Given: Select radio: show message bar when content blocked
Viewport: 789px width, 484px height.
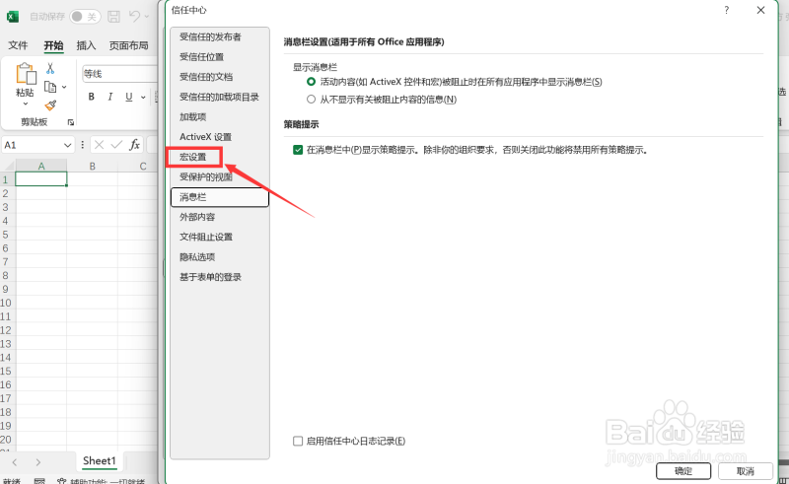Looking at the screenshot, I should point(311,82).
